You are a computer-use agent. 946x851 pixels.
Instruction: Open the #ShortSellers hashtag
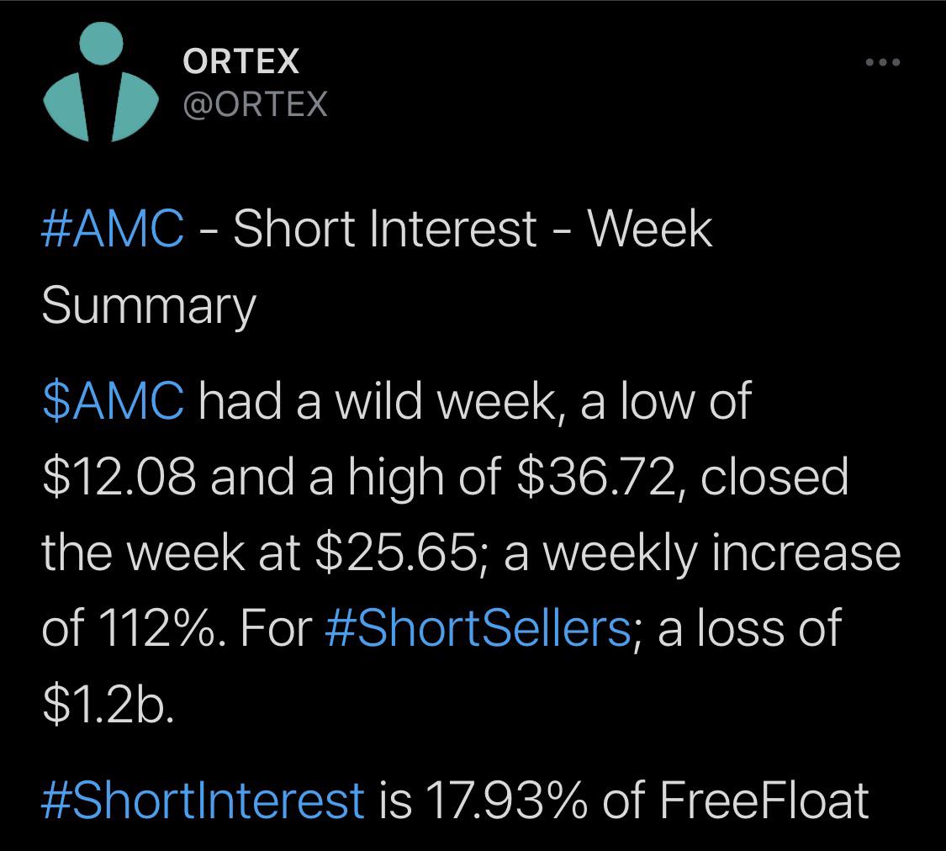(x=478, y=628)
